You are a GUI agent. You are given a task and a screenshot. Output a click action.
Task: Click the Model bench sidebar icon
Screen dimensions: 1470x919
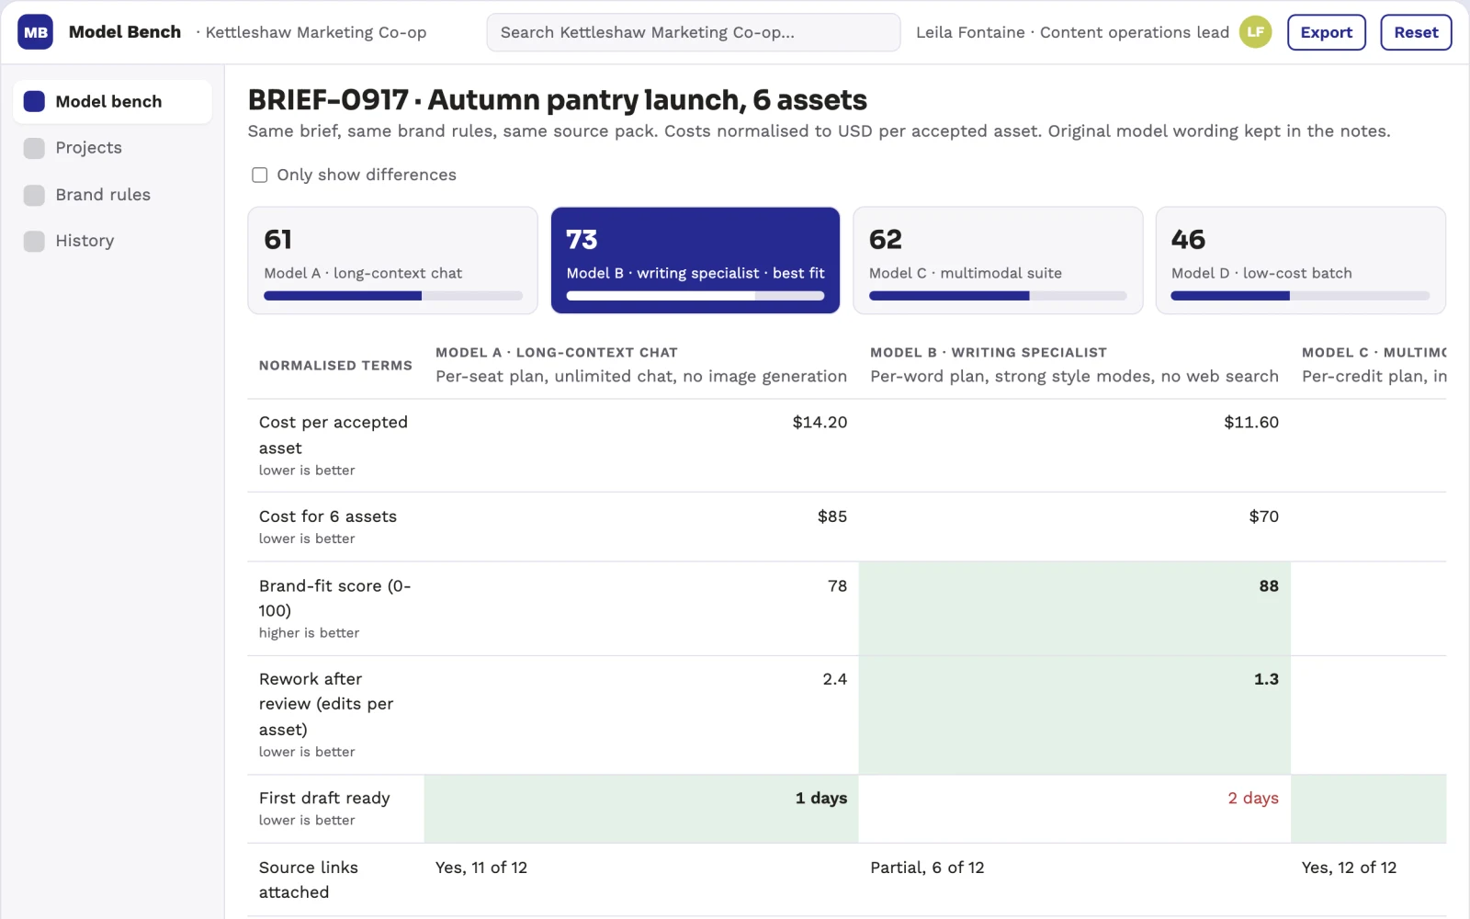tap(34, 101)
